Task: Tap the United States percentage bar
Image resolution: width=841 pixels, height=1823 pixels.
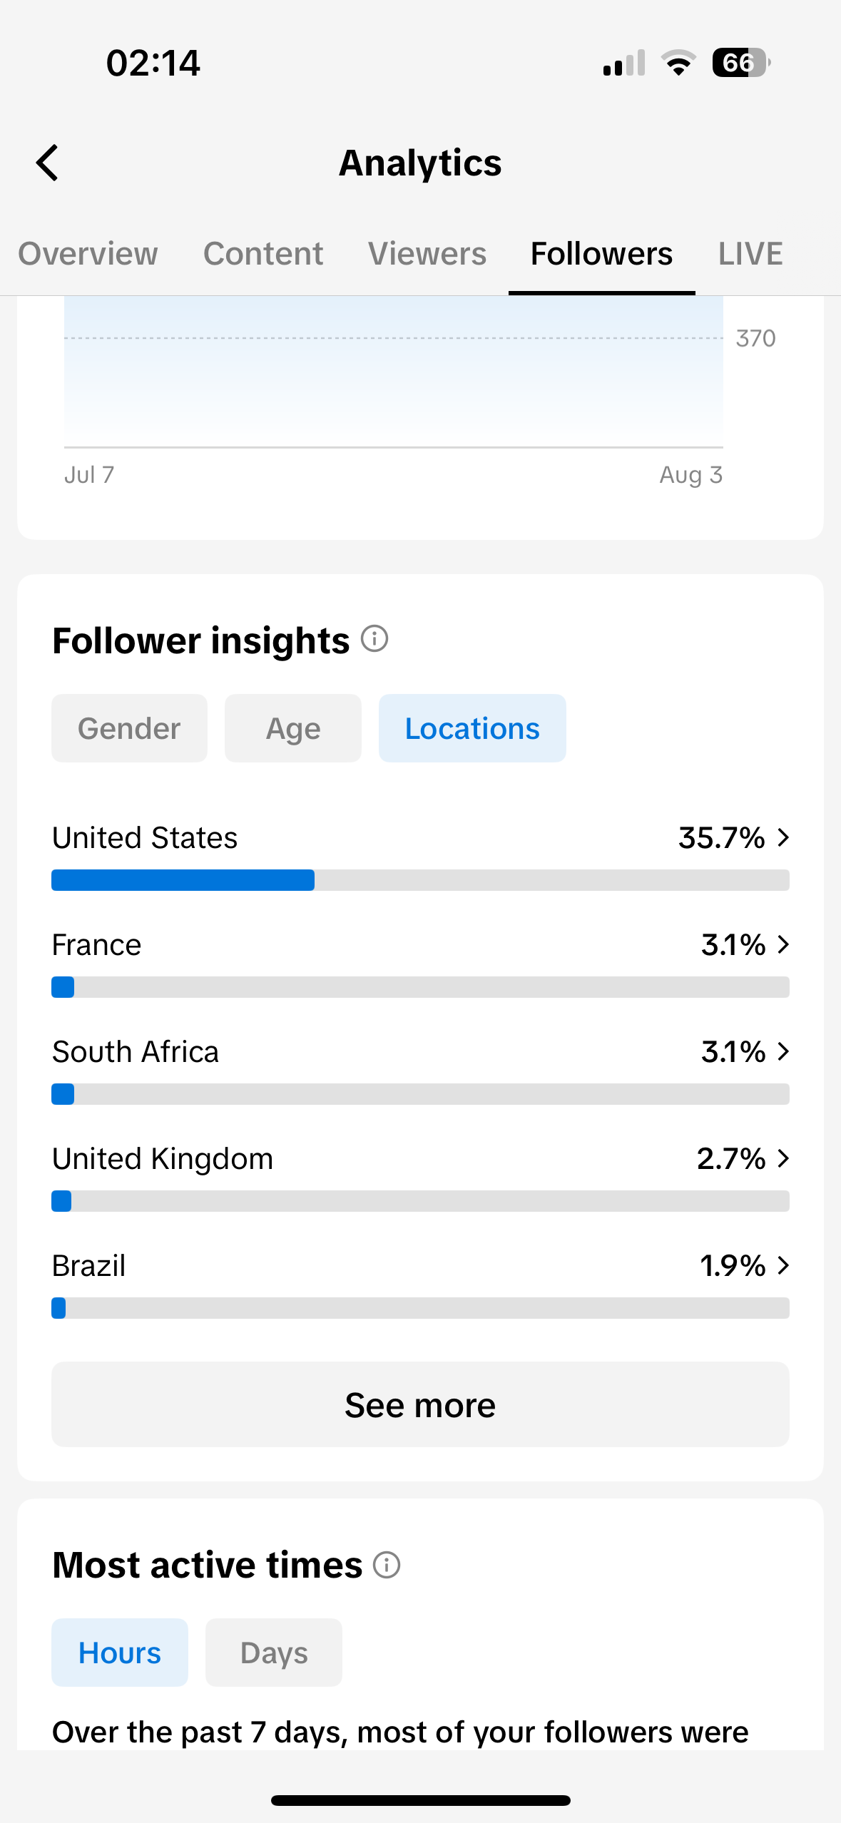Action: click(420, 880)
